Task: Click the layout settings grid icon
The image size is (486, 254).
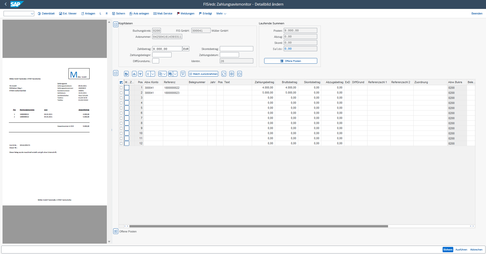Action: click(x=171, y=74)
